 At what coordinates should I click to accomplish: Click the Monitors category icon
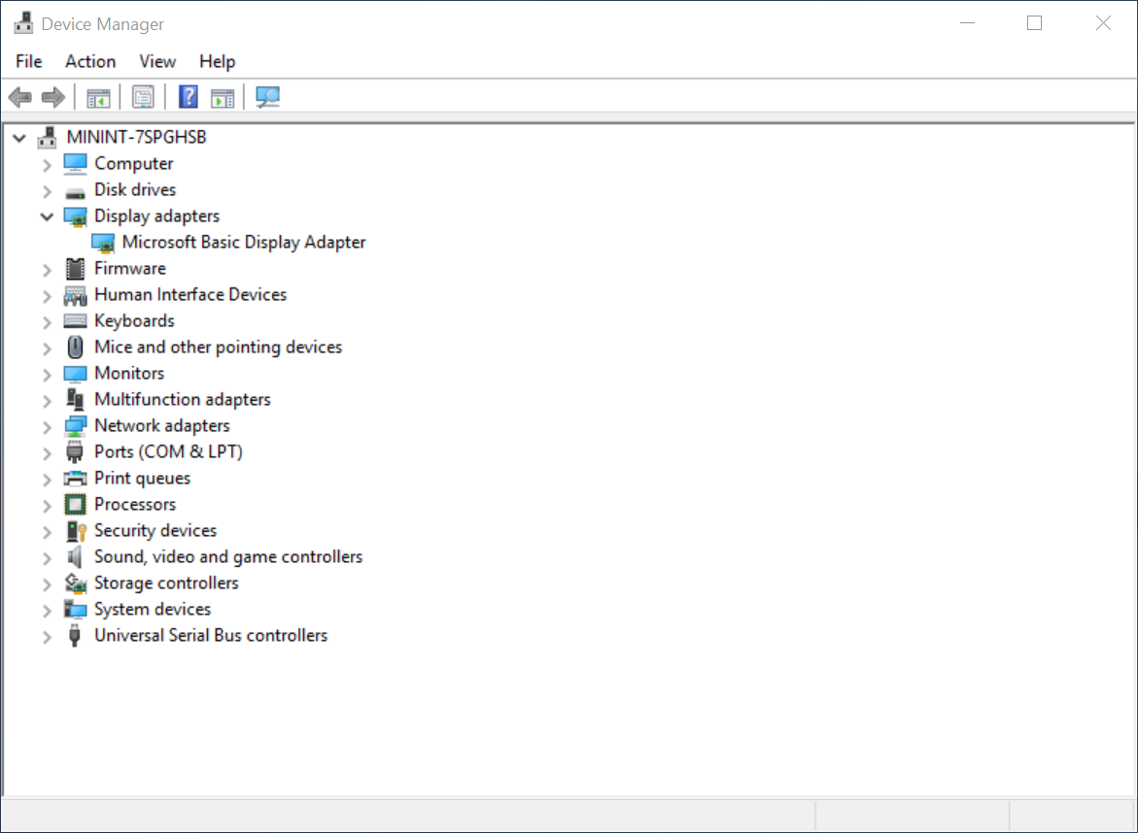point(76,374)
